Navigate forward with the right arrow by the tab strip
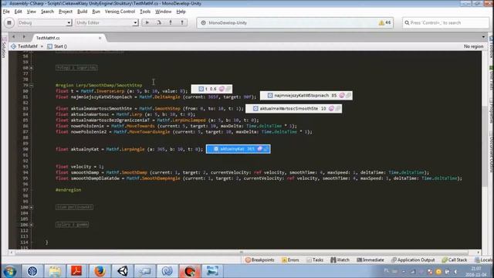Image resolution: width=494 pixels, height=278 pixels. point(24,37)
